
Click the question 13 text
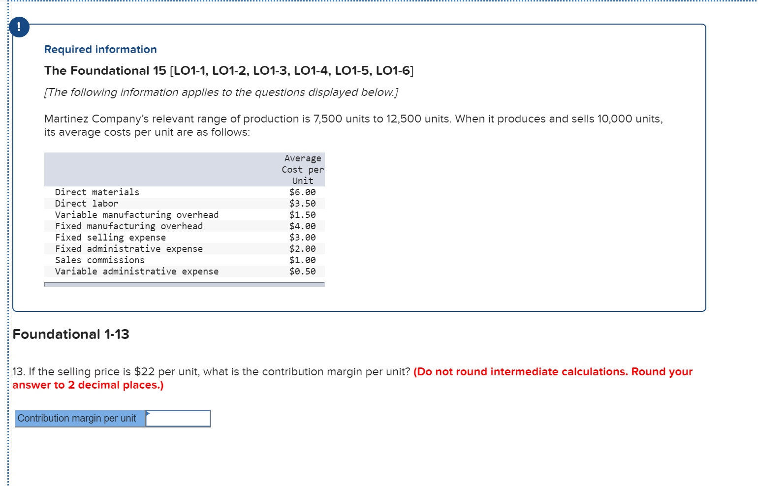click(x=212, y=371)
